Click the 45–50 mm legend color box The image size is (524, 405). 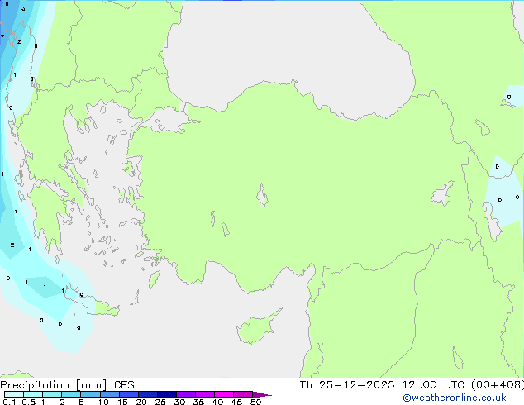pyautogui.click(x=243, y=394)
